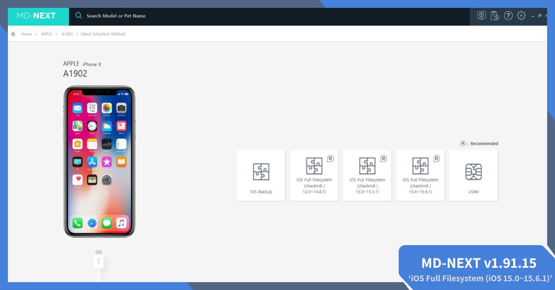Click the iPhone X device image
Image resolution: width=555 pixels, height=290 pixels.
[99, 161]
